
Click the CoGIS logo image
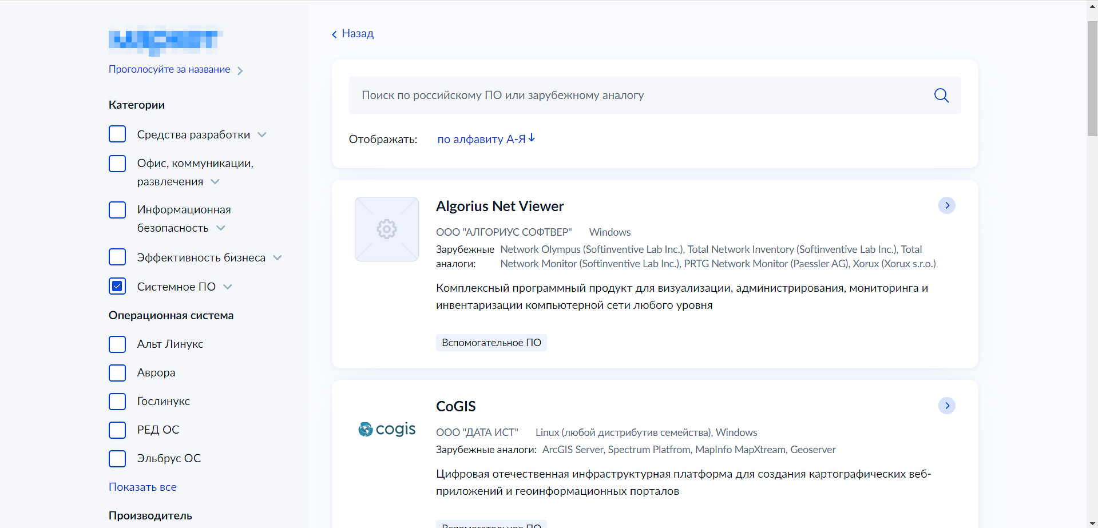coord(387,429)
